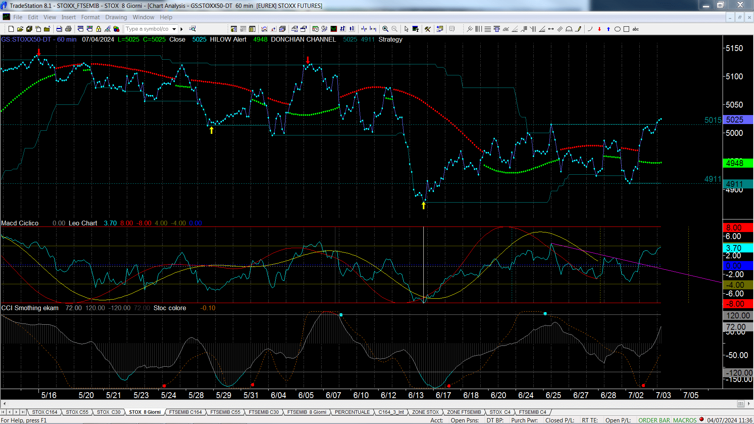Select the pointer cursor tool
This screenshot has height=424, width=754.
pyautogui.click(x=406, y=29)
